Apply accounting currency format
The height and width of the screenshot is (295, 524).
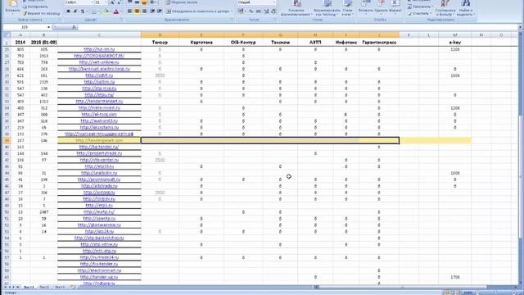(241, 11)
